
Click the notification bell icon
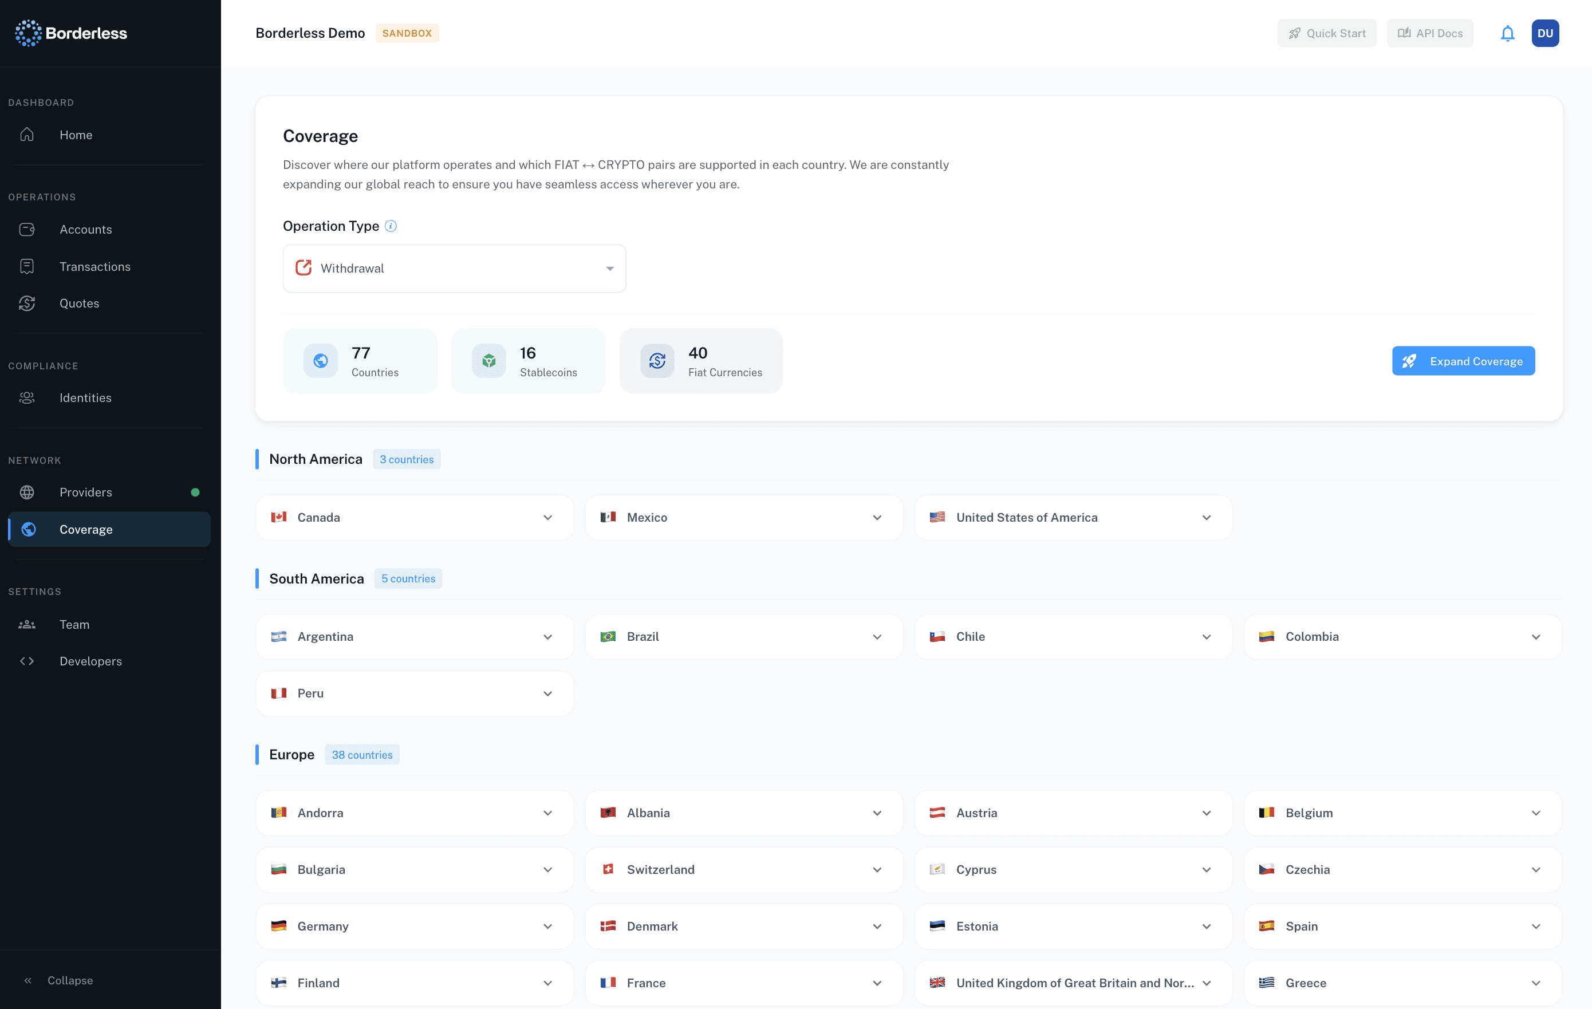point(1507,33)
